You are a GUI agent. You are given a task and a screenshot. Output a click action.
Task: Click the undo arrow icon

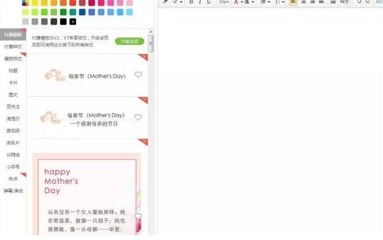[x=359, y=2]
